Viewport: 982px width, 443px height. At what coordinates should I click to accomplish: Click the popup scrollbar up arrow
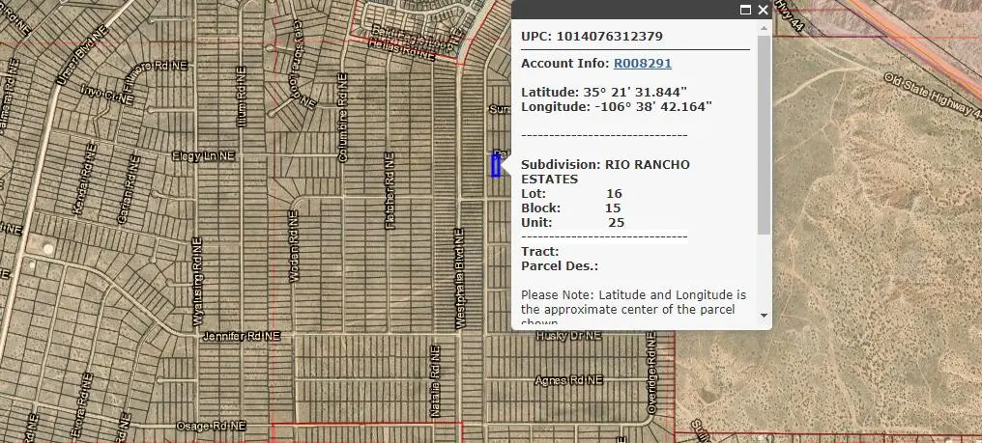coord(764,29)
